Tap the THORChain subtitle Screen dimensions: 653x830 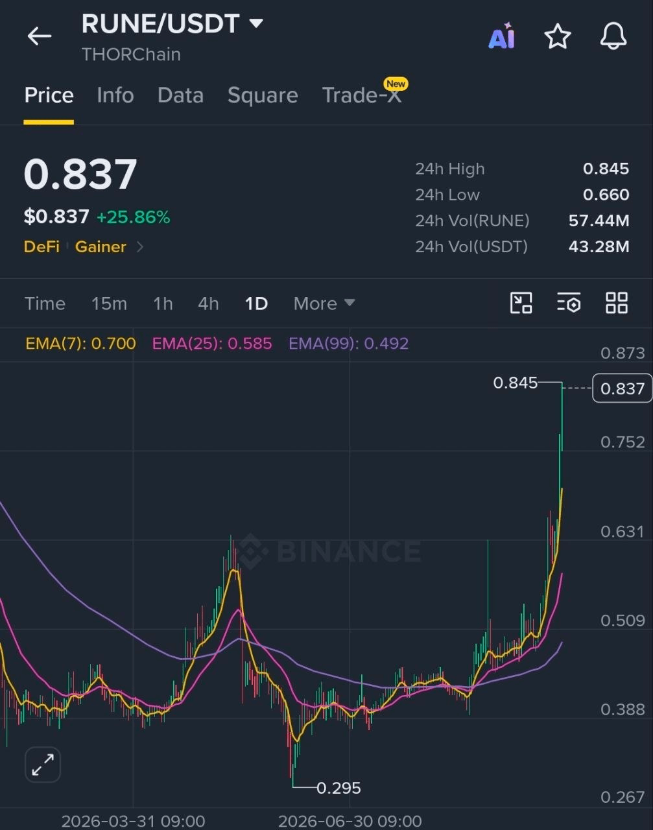click(x=131, y=54)
